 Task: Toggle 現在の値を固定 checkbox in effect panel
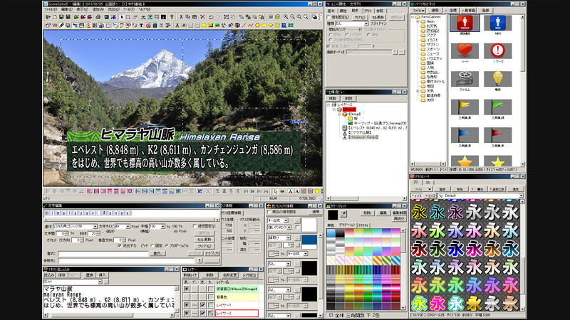(x=269, y=212)
